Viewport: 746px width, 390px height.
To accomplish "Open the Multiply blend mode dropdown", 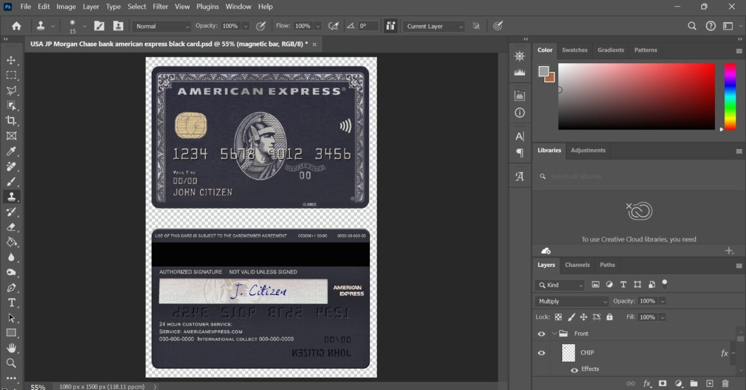I will point(572,302).
